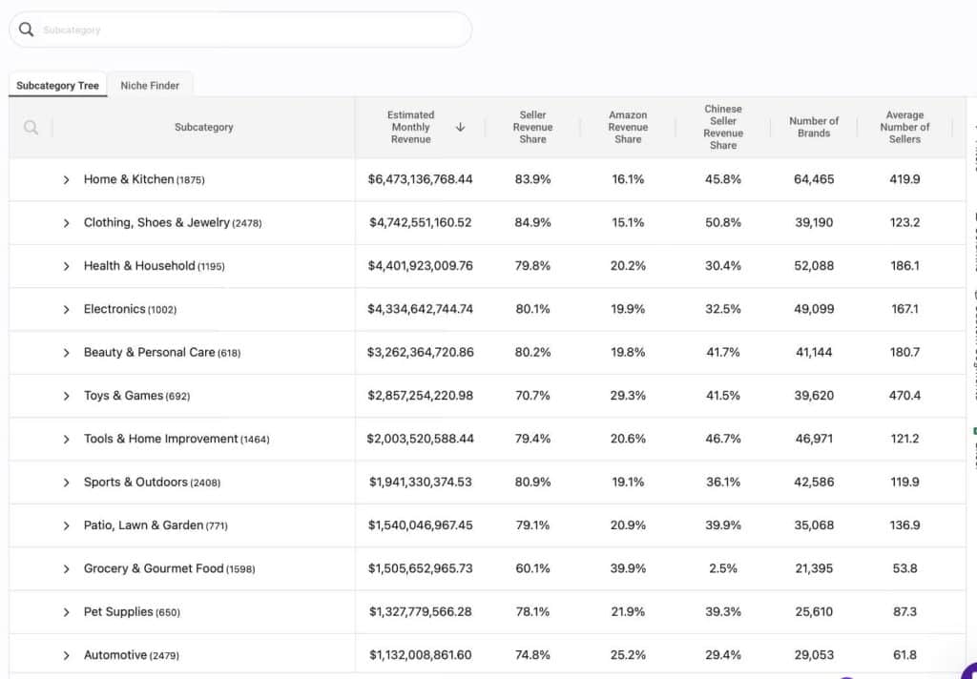This screenshot has width=977, height=679.
Task: Expand the Health & Household category
Action: [66, 266]
